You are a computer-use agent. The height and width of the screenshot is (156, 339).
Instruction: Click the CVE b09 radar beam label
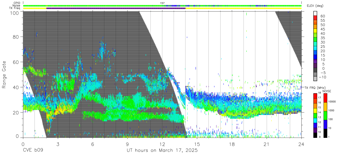33,150
